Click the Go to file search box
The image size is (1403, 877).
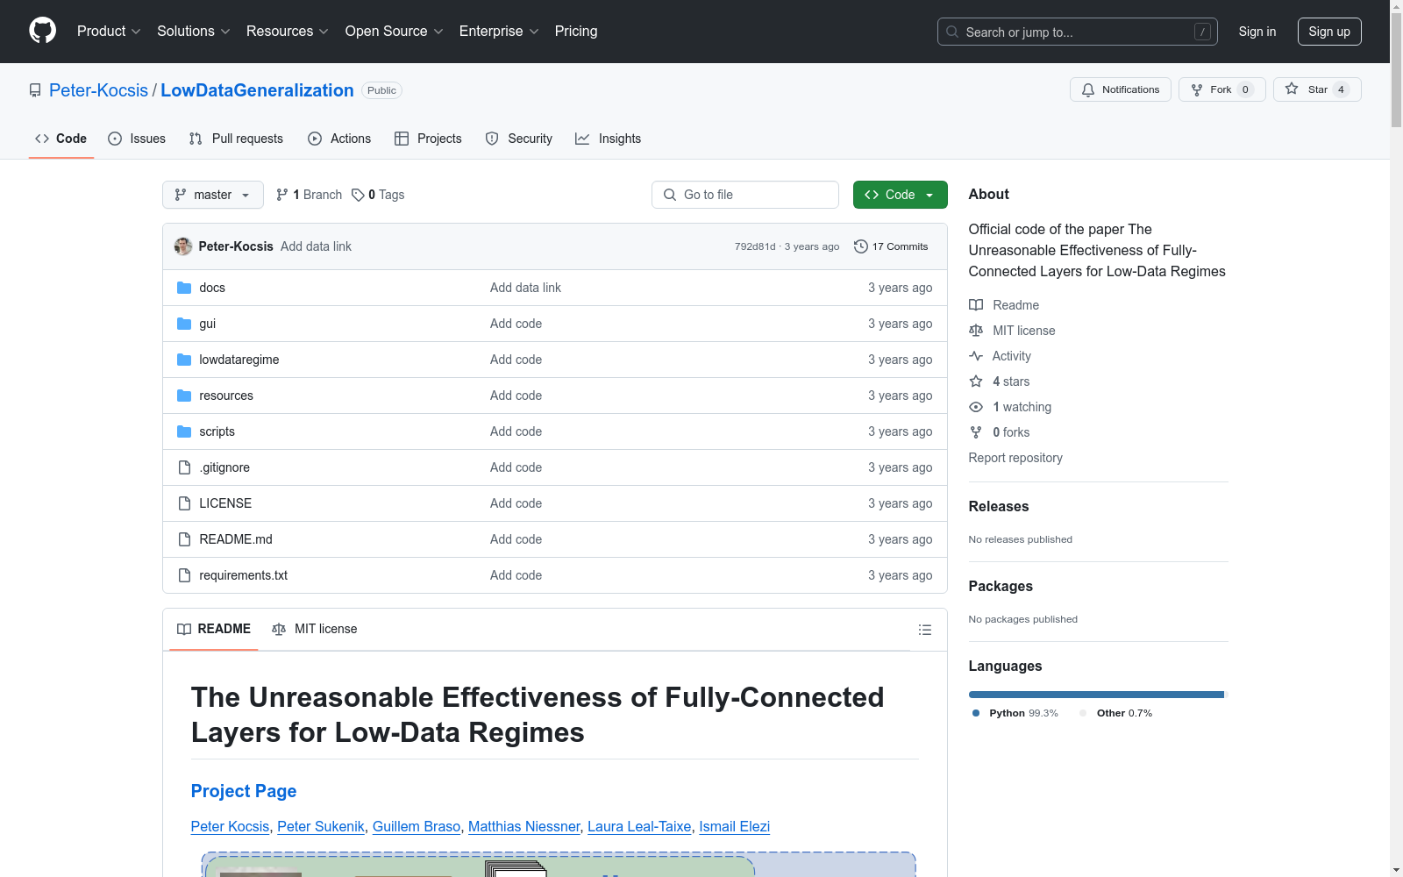[x=745, y=195]
